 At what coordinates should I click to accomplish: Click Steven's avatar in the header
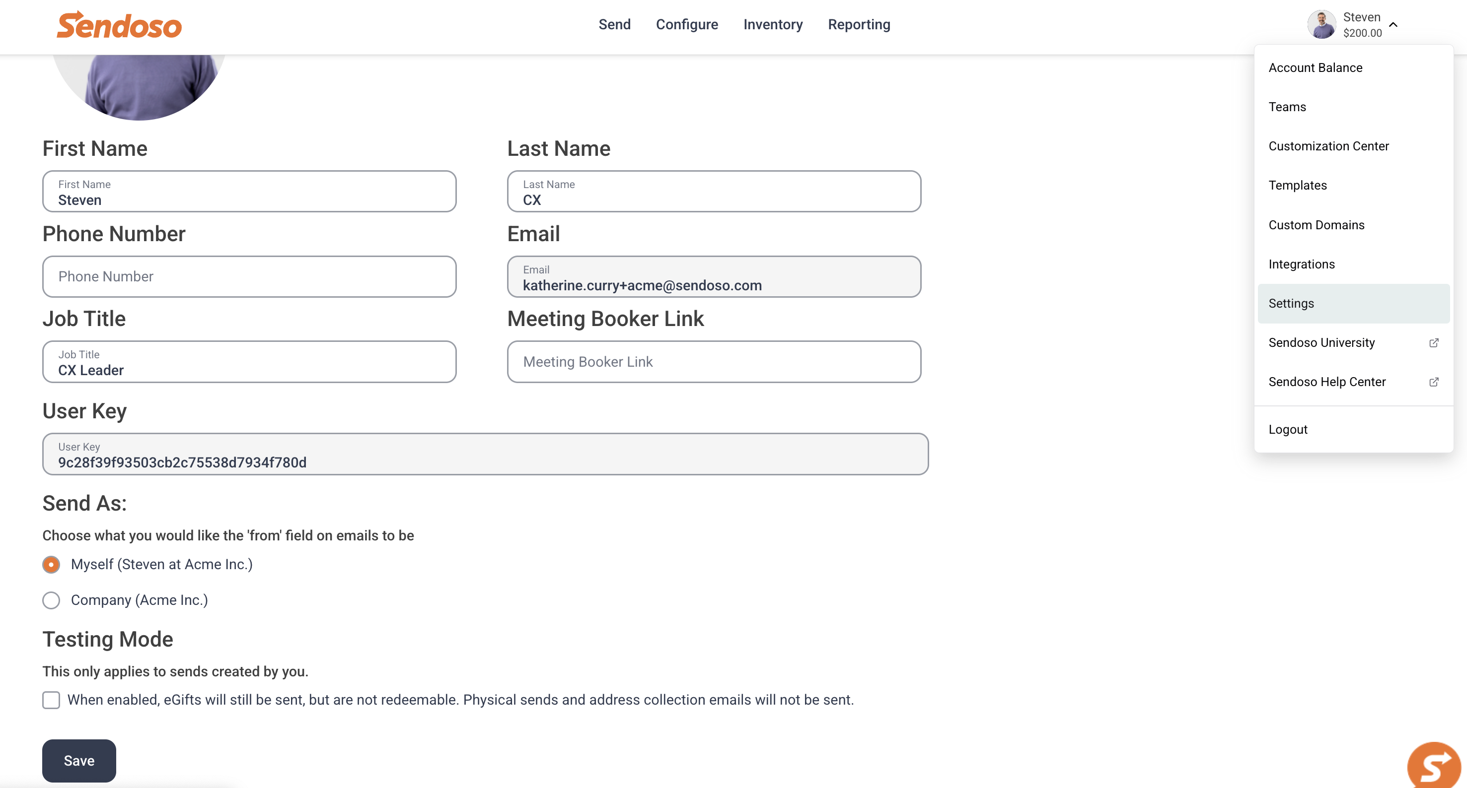(x=1321, y=24)
